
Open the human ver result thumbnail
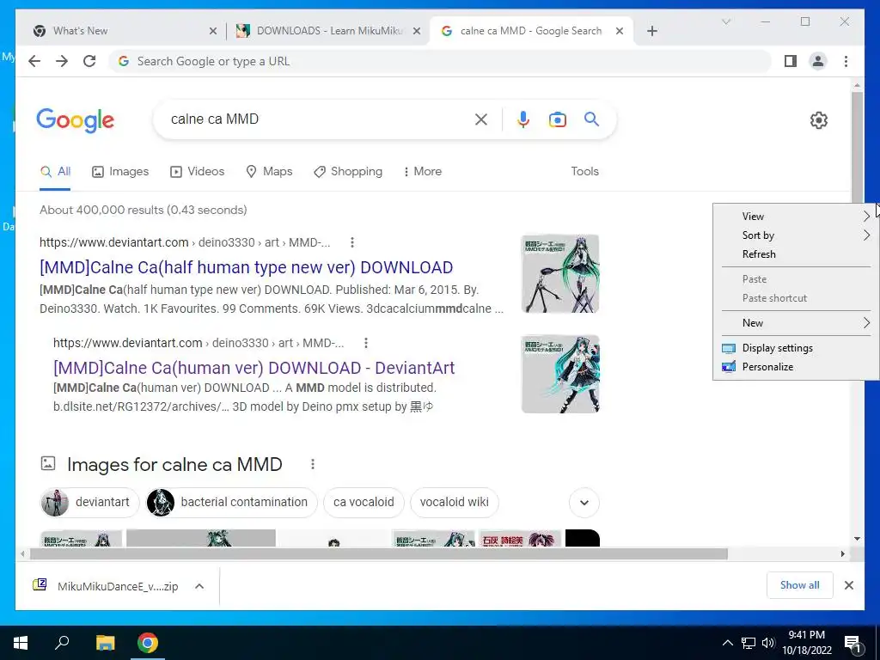click(560, 375)
